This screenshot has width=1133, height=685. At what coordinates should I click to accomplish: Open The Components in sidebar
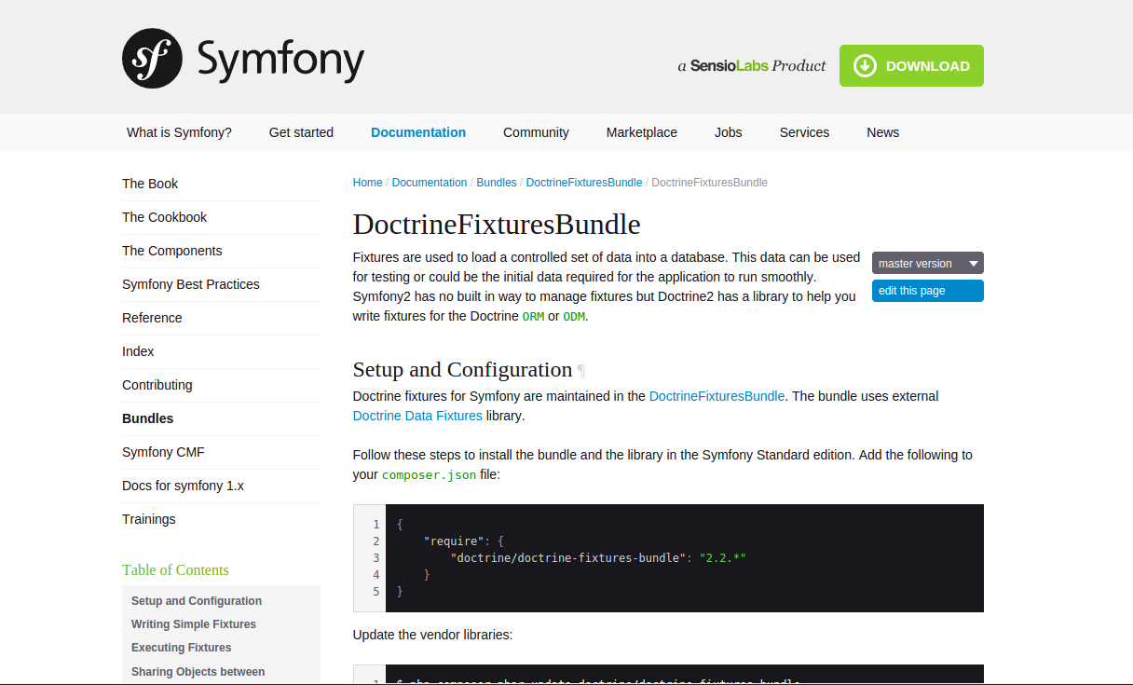point(171,251)
